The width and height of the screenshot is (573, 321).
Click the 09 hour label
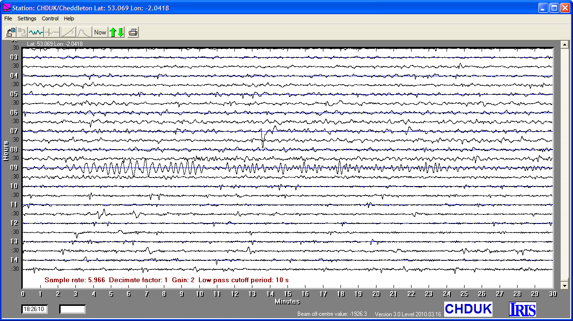(x=14, y=168)
